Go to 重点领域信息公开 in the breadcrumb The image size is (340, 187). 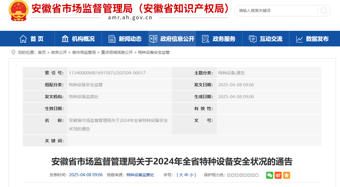click(117, 52)
